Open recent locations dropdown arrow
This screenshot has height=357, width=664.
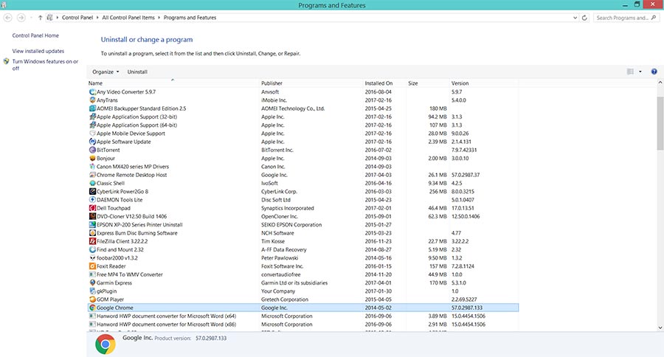click(31, 18)
